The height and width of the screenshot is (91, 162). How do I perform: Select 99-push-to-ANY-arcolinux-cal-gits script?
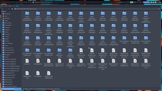click(x=146, y=53)
